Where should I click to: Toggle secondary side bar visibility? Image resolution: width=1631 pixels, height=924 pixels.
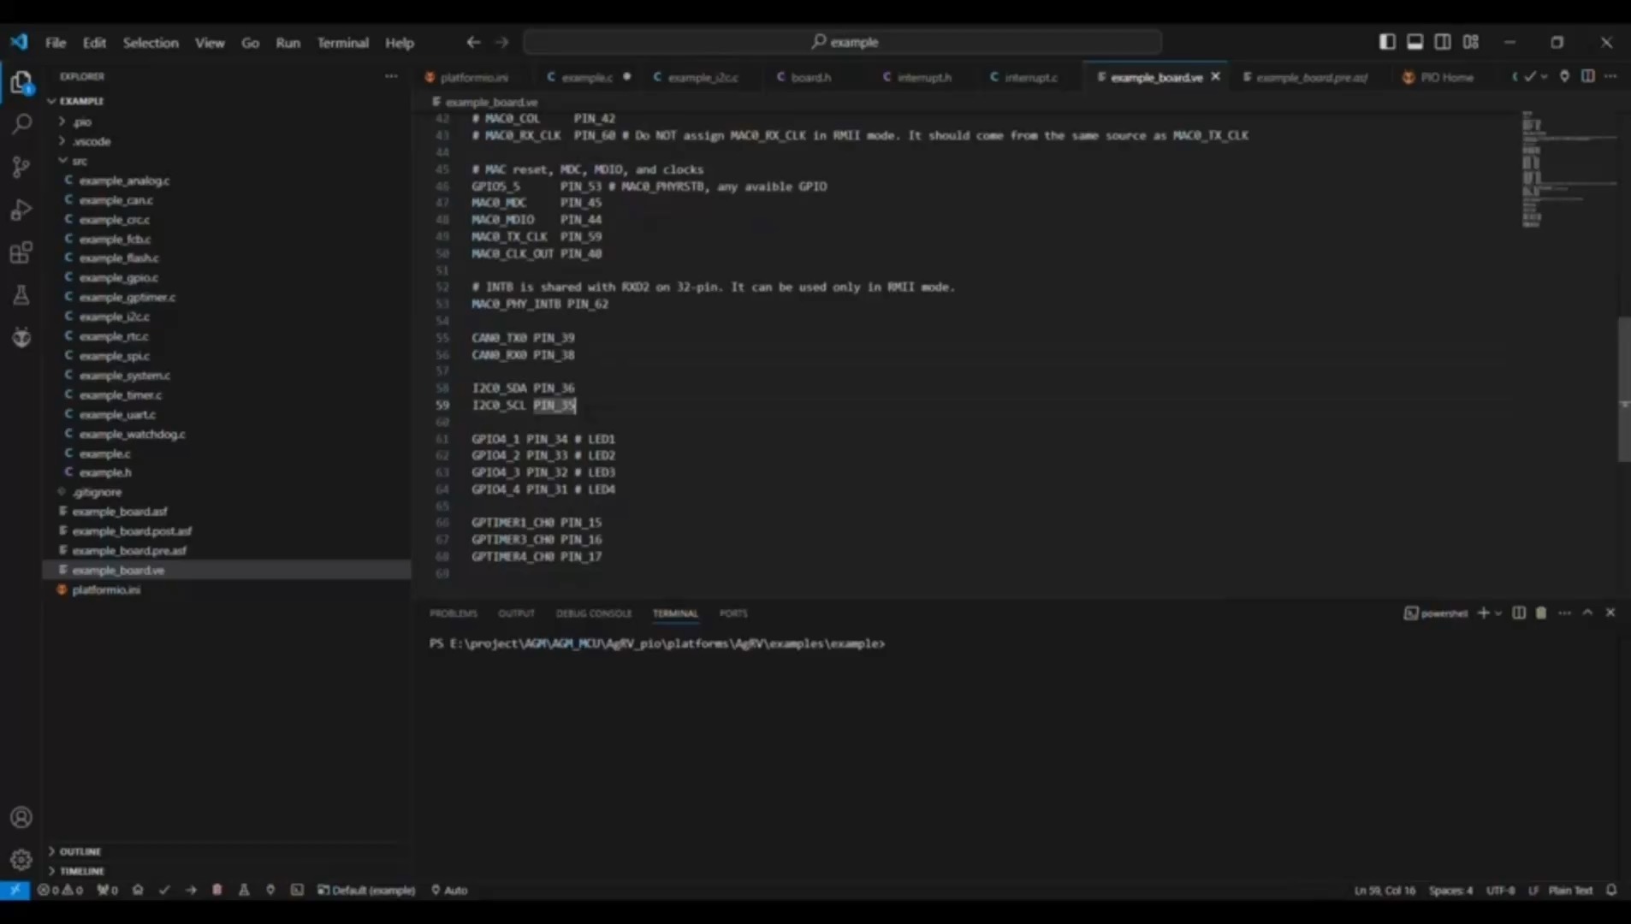click(x=1443, y=42)
